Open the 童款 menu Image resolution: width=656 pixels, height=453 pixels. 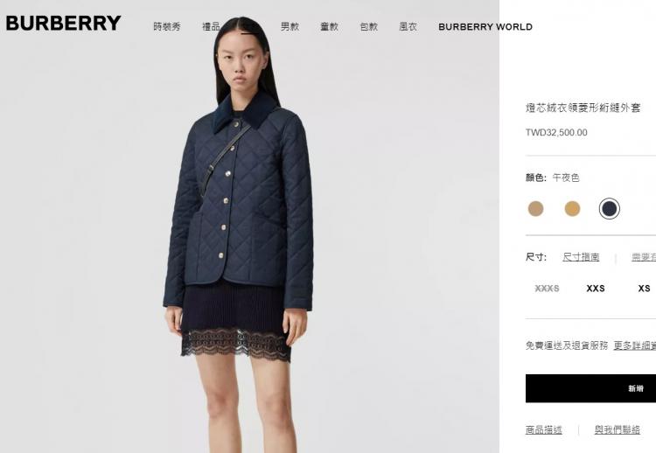point(329,27)
